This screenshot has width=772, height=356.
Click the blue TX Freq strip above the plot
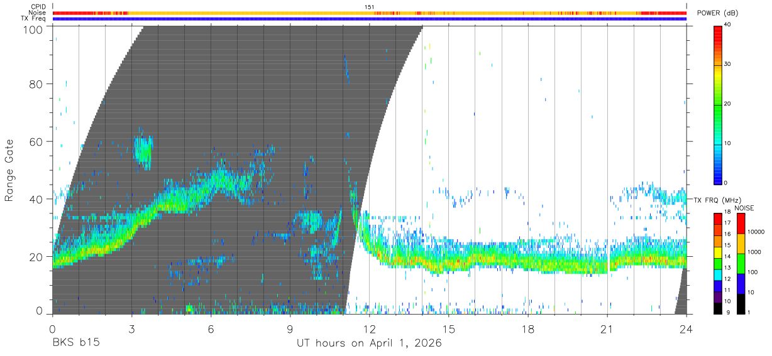[369, 18]
